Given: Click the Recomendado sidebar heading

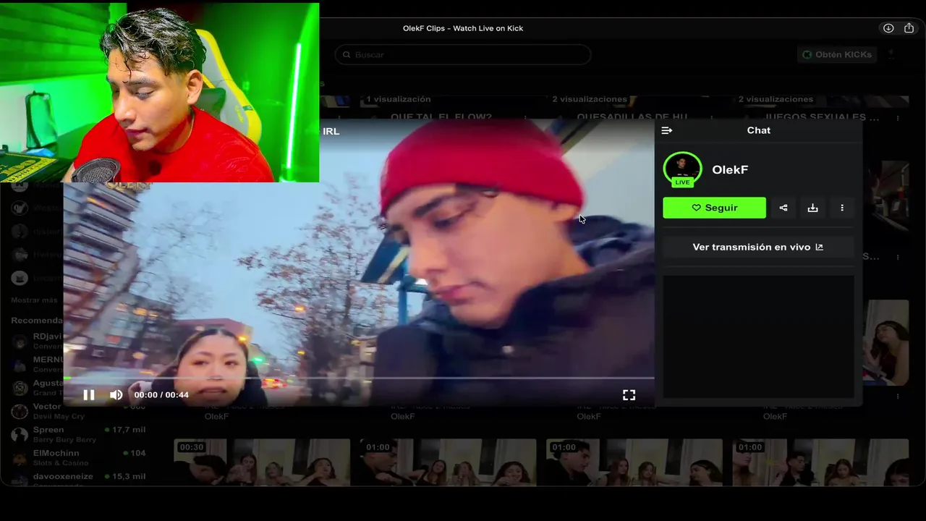Looking at the screenshot, I should pos(37,320).
